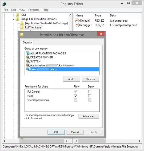
Task: Click the Data column header
Action: (113, 15)
